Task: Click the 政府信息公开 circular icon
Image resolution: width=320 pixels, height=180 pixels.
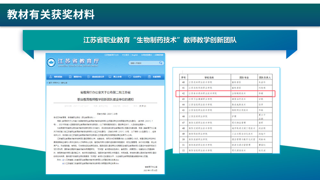Action: (89, 77)
